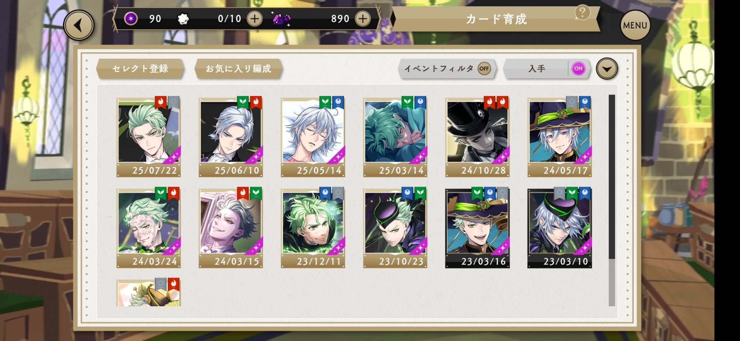Pick the card dated 23/12/11
The image size is (740, 341).
(313, 228)
